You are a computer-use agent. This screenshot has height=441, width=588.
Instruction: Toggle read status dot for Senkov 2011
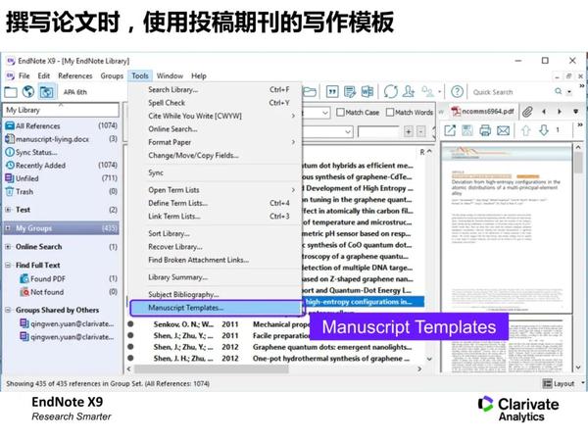coord(130,323)
